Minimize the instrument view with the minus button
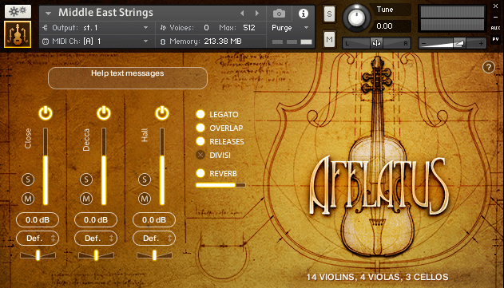Screen dimensions: 504x288 pos(495,18)
